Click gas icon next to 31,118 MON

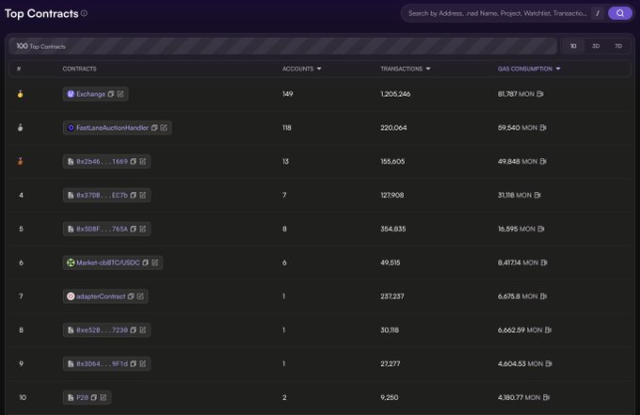pos(537,195)
